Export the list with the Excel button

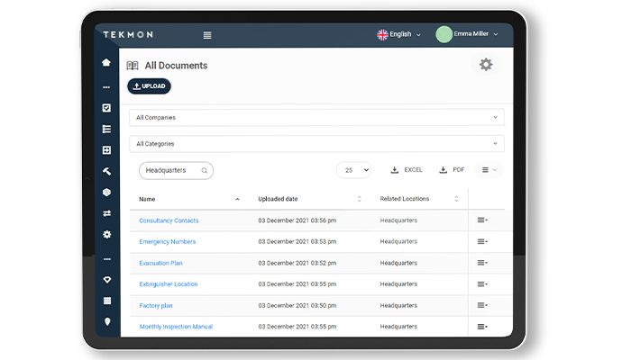pos(407,169)
